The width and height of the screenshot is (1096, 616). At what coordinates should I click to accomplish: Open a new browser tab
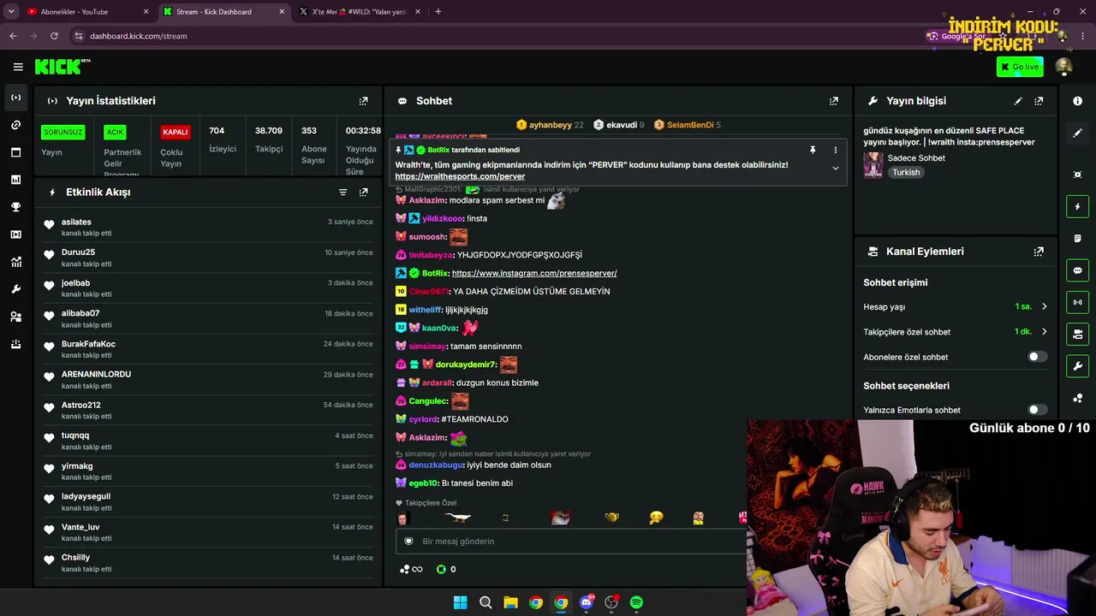click(x=438, y=12)
